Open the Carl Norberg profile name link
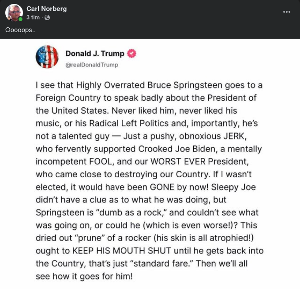The image size is (300, 289). point(46,9)
